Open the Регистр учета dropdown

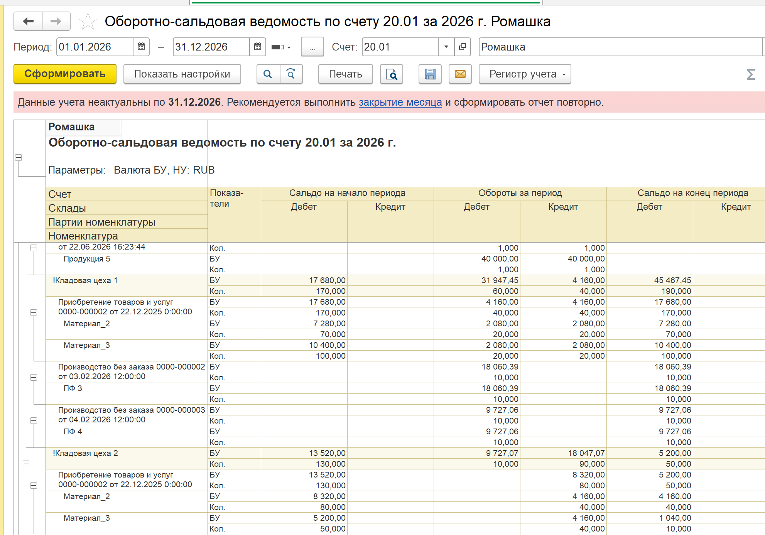[525, 74]
